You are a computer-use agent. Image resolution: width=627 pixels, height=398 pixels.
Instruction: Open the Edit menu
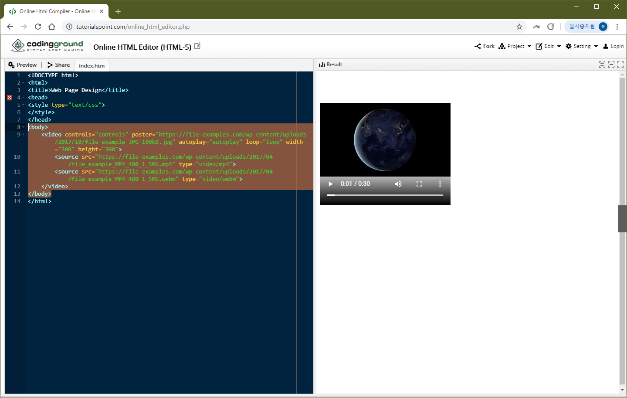click(x=548, y=46)
